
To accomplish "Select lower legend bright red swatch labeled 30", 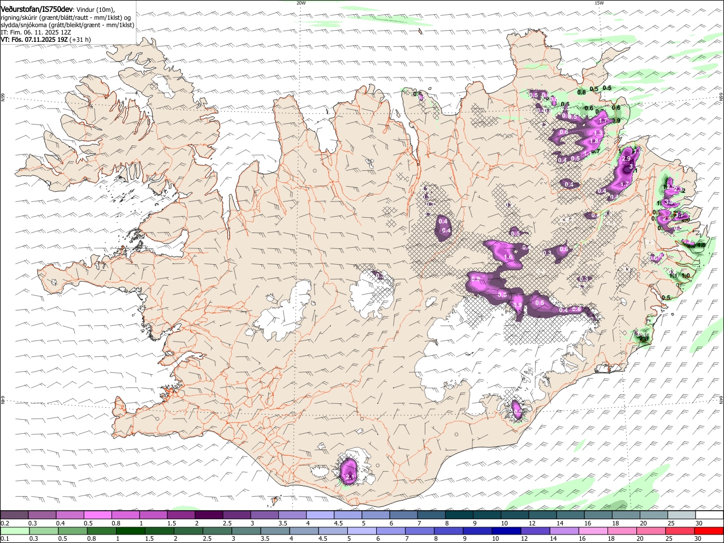I will 709,531.
